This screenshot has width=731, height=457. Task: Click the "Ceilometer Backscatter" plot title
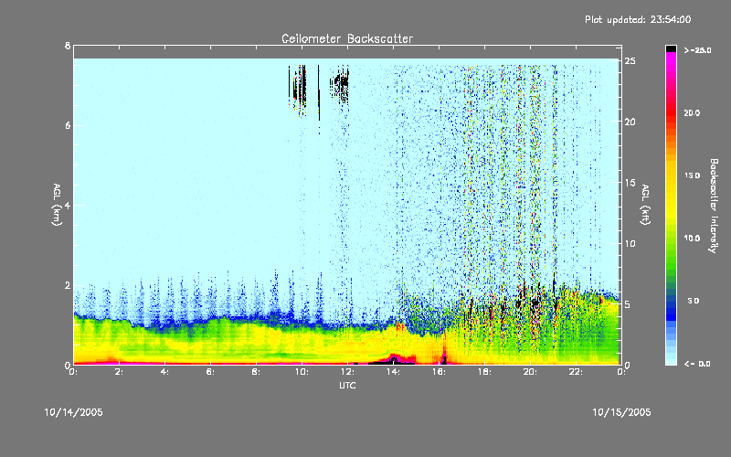[347, 38]
